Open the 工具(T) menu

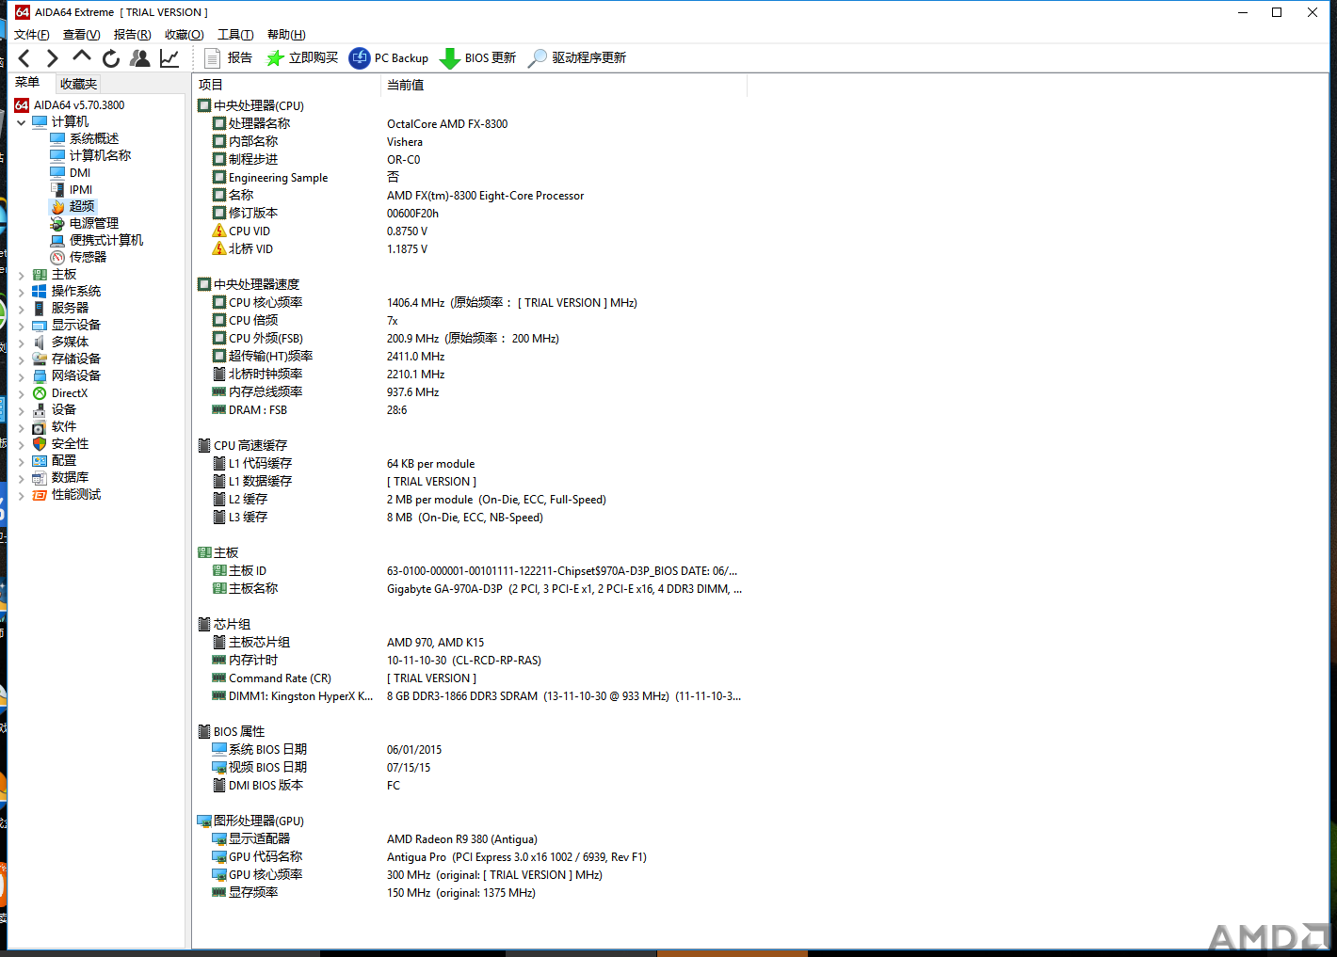click(236, 35)
